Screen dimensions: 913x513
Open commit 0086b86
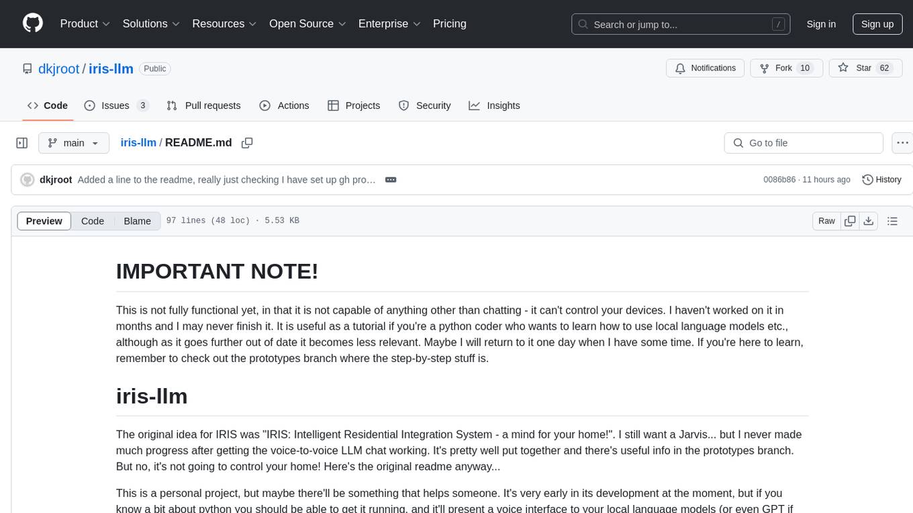coord(779,180)
